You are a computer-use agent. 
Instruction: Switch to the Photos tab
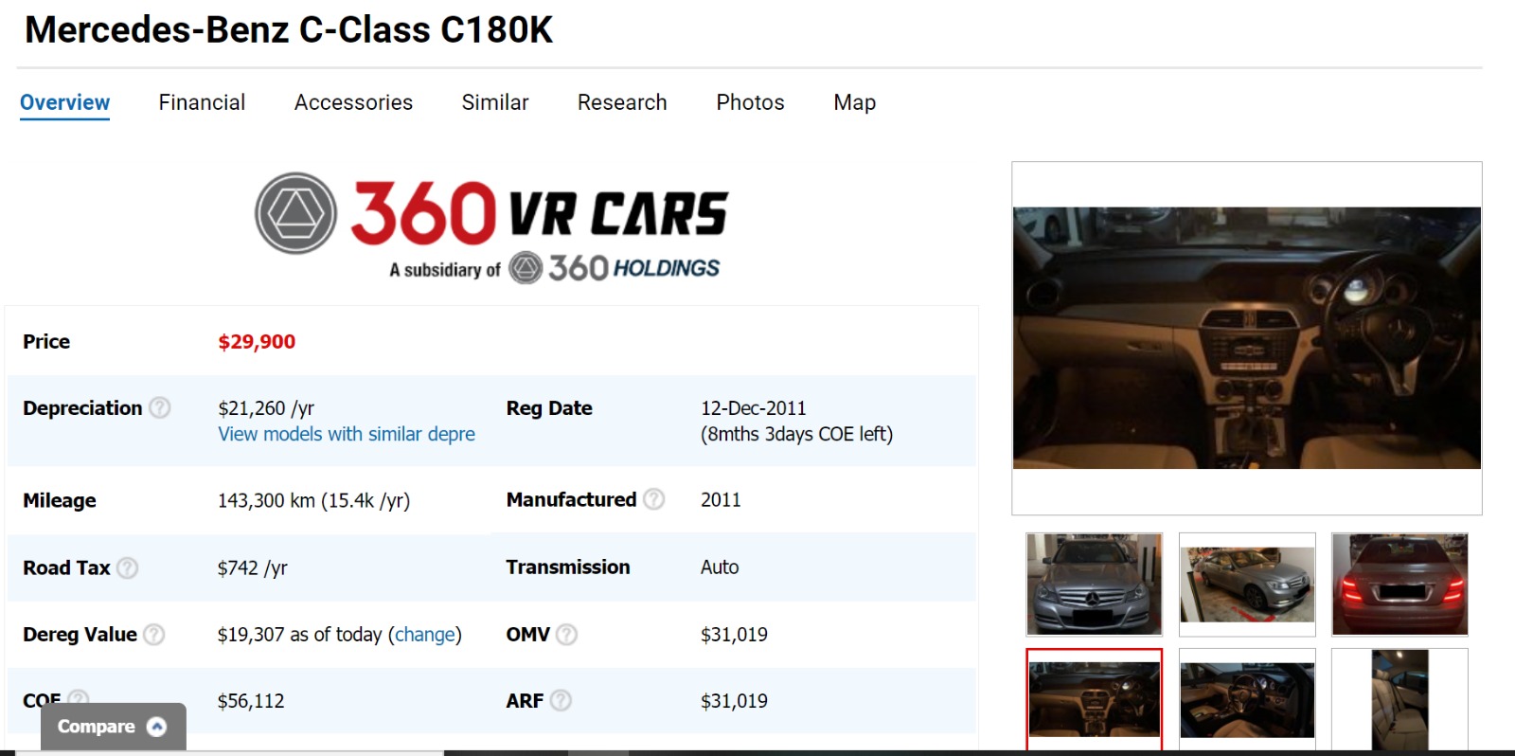pos(750,102)
